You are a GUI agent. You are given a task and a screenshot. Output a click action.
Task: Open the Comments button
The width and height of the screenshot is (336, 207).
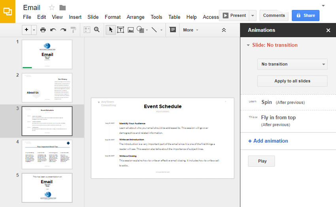(274, 15)
